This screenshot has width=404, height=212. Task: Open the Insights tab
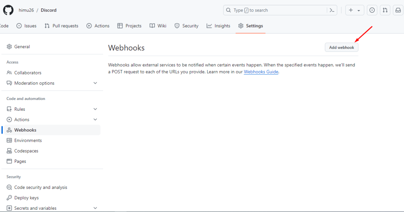tap(218, 26)
